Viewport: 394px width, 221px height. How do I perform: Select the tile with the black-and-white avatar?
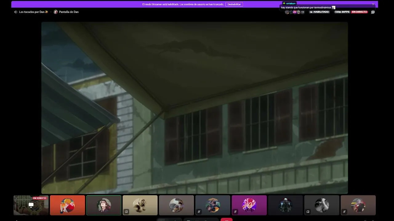pos(322,205)
